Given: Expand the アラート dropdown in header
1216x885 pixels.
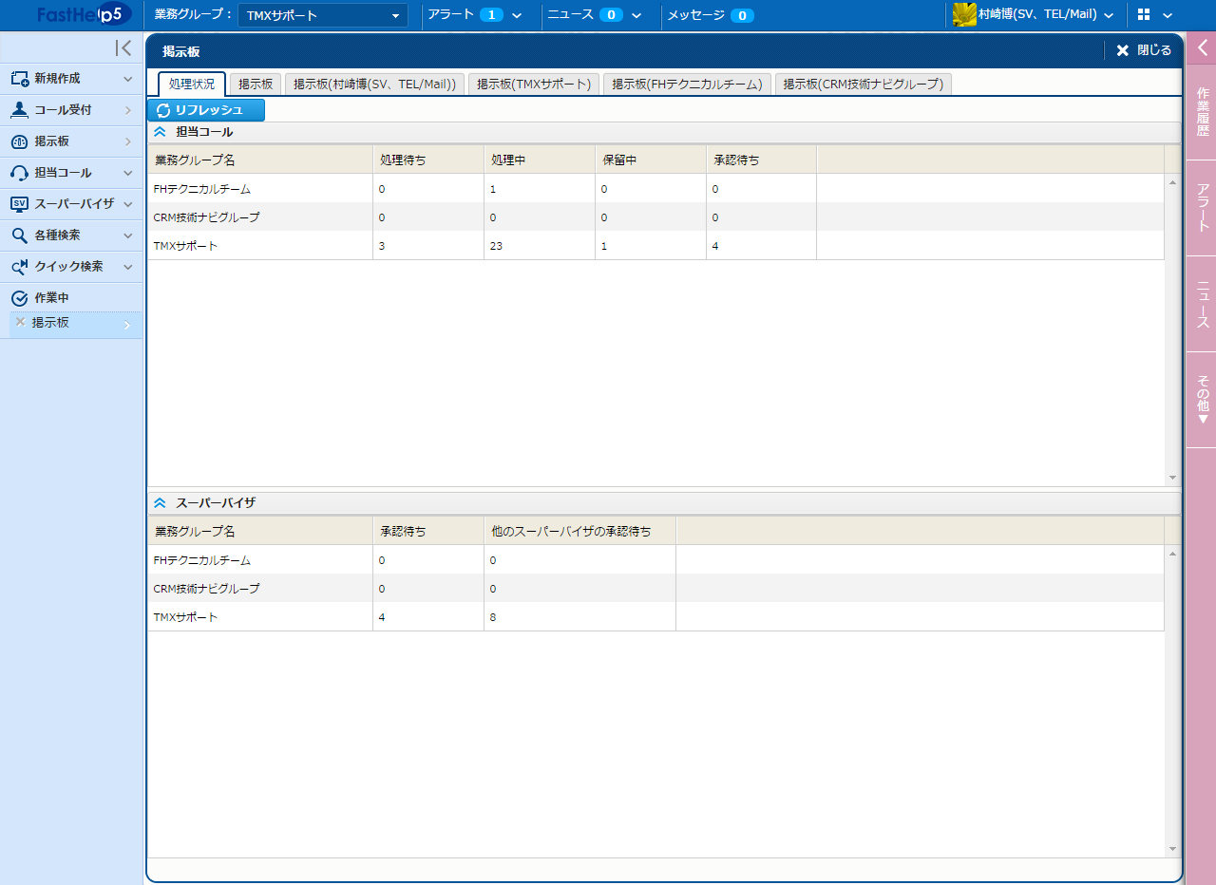Looking at the screenshot, I should coord(517,15).
